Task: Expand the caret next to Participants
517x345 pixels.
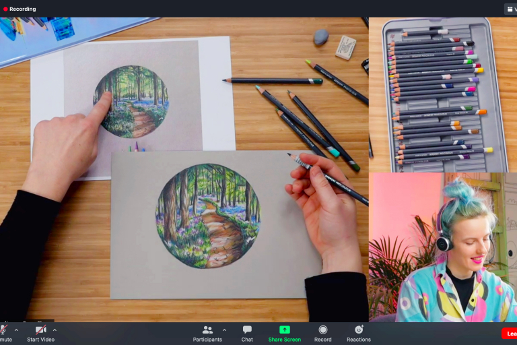Action: coord(224,330)
